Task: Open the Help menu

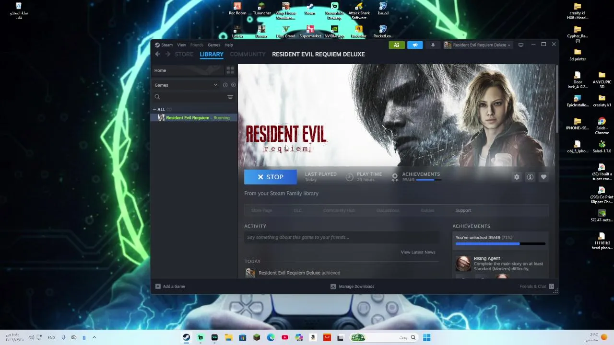Action: point(229,45)
